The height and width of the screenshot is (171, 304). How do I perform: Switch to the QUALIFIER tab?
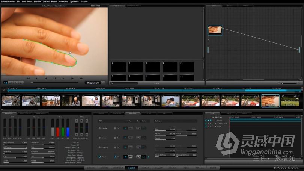[117, 113]
